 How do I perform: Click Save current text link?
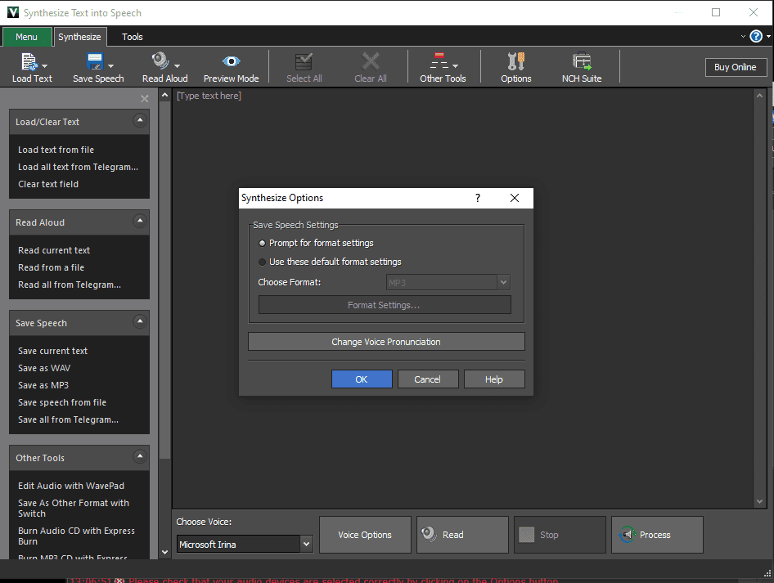[x=53, y=351]
